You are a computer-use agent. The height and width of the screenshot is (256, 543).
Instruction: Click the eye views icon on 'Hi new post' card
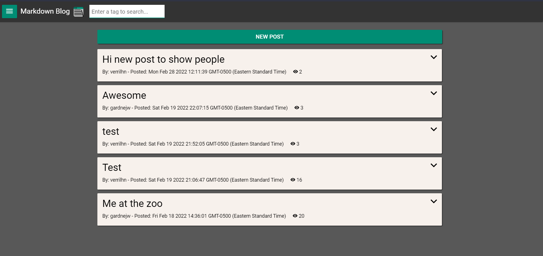click(x=295, y=72)
